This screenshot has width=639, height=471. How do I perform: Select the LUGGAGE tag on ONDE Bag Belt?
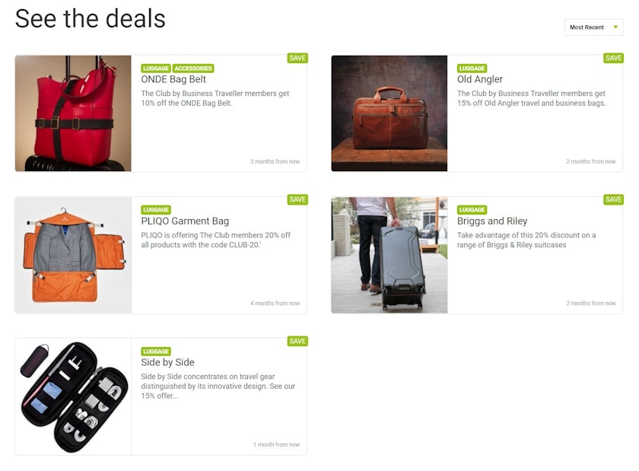(x=156, y=68)
